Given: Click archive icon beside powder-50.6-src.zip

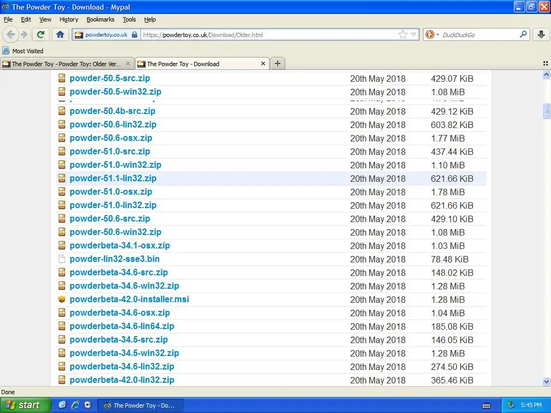Looking at the screenshot, I should coord(62,218).
